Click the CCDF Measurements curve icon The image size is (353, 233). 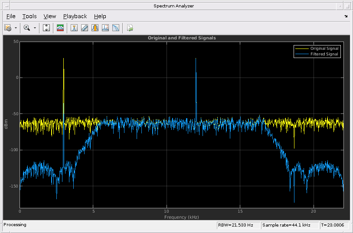click(x=116, y=28)
